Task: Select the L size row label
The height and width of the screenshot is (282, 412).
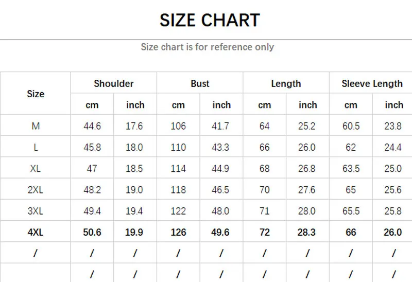Action: click(x=36, y=147)
